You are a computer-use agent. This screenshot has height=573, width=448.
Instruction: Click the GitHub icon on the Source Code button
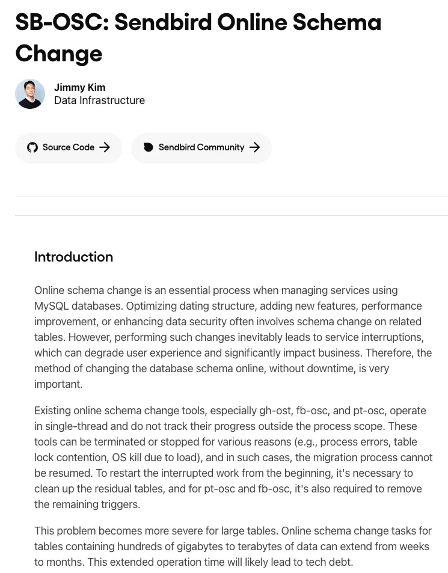click(x=32, y=147)
